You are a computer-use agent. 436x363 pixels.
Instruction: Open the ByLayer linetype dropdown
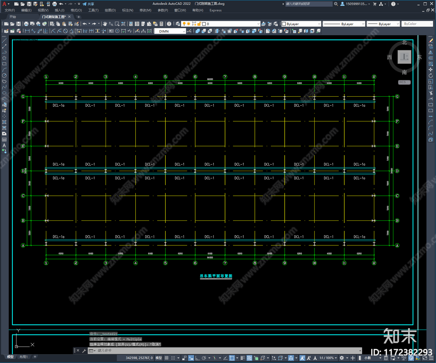344,24
